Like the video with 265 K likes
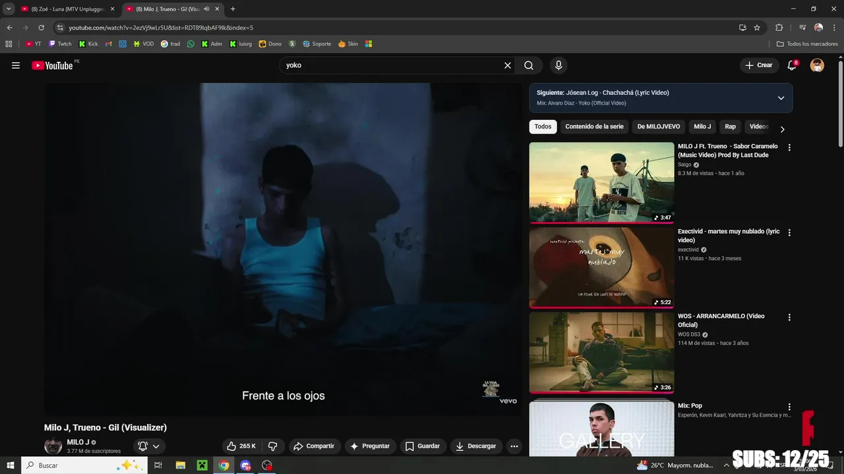 (241, 446)
